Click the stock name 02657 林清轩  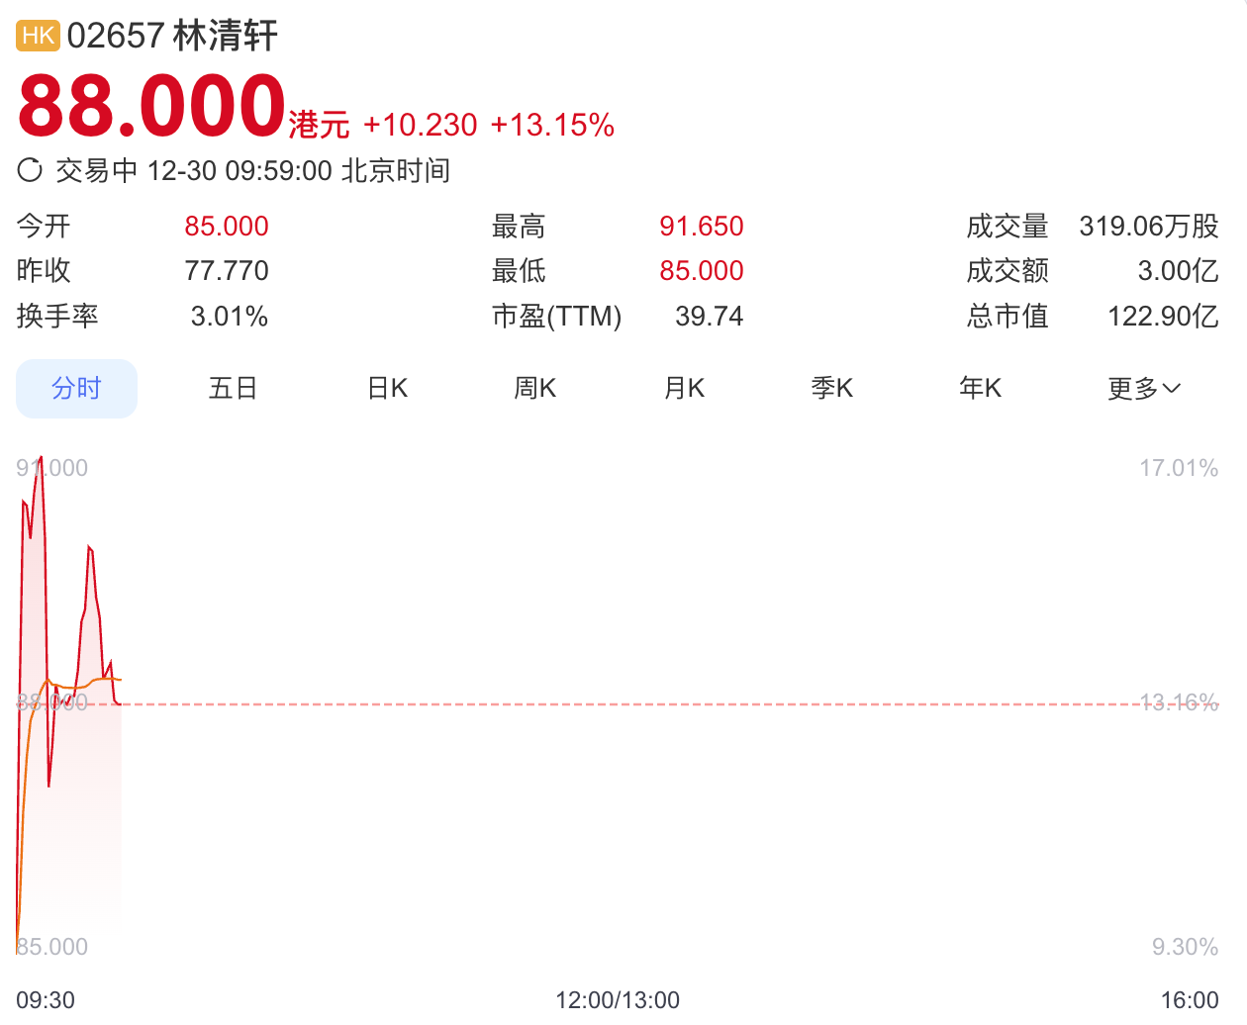pyautogui.click(x=172, y=36)
